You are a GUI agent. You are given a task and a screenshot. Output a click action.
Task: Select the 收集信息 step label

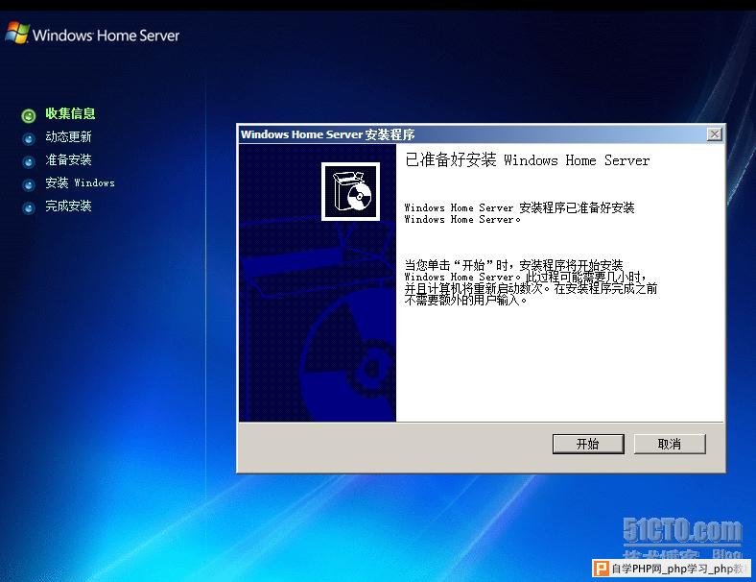(x=70, y=113)
